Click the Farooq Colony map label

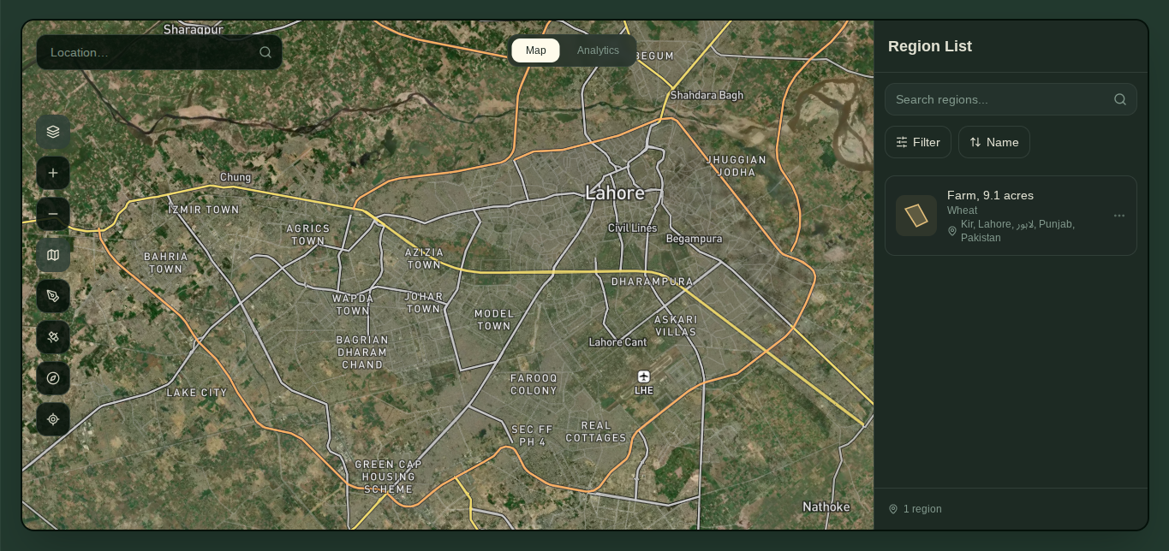[534, 384]
